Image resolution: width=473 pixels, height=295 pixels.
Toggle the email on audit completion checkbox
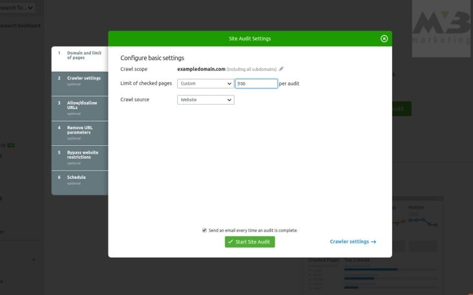pyautogui.click(x=204, y=230)
